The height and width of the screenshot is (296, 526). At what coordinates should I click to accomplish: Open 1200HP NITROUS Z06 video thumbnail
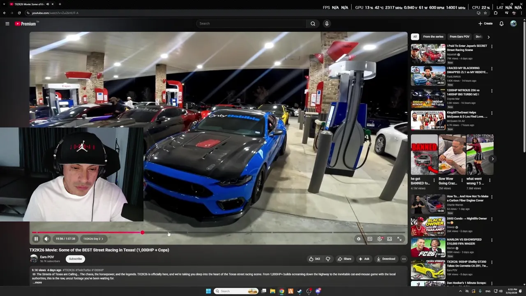428,98
